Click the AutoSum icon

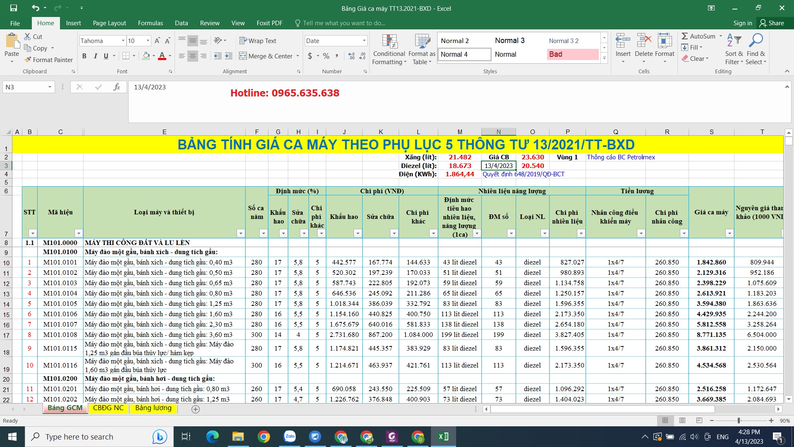685,36
